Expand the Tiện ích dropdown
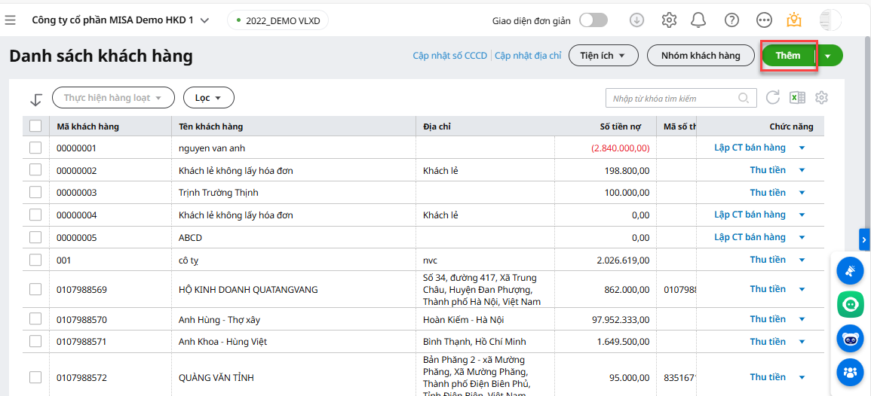 [x=603, y=56]
